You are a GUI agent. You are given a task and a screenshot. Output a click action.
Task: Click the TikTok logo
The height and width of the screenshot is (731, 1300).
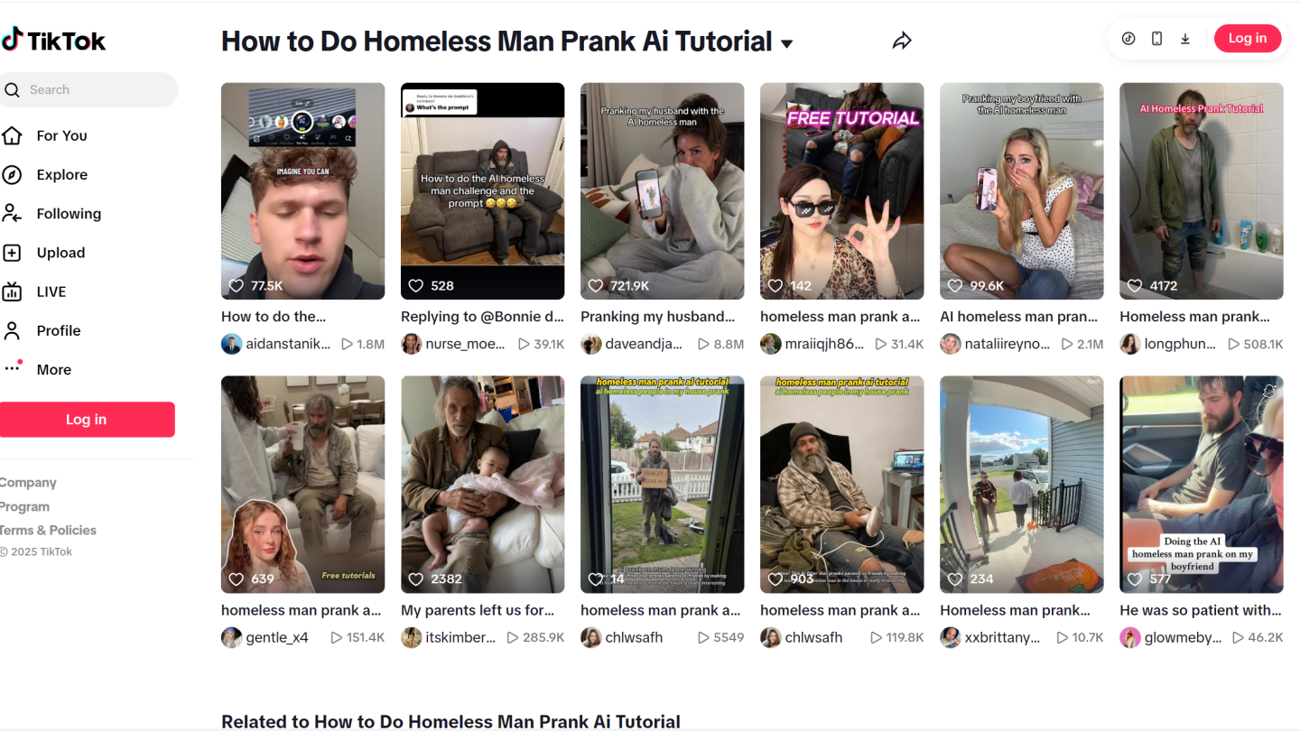pos(54,40)
